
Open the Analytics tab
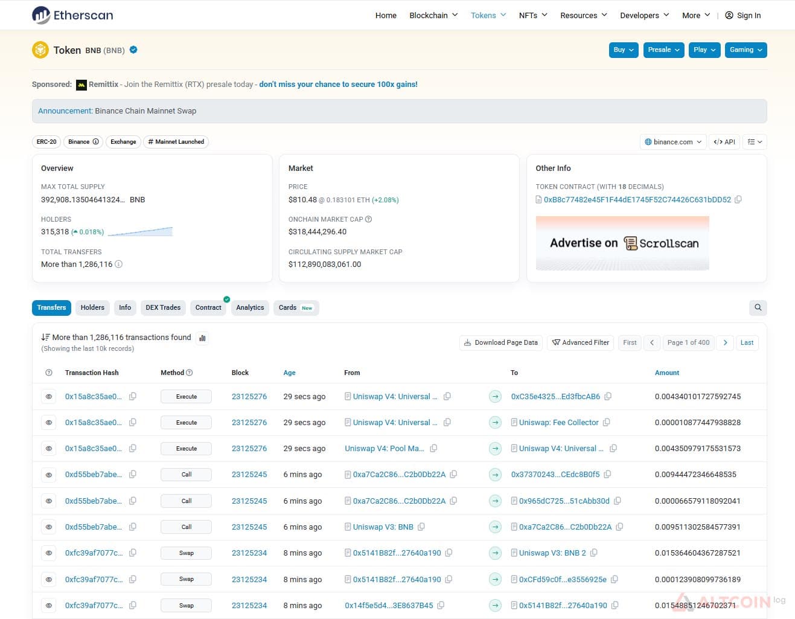click(250, 307)
